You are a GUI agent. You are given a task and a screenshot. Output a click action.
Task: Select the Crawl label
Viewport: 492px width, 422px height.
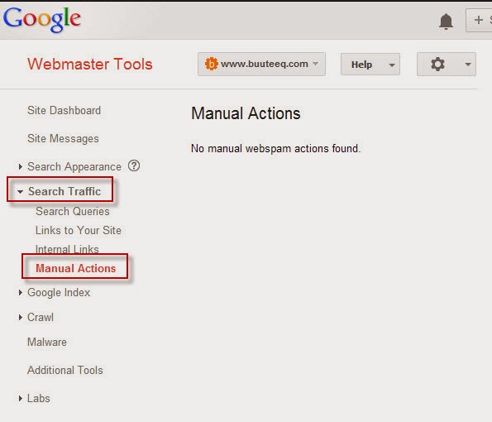point(41,317)
